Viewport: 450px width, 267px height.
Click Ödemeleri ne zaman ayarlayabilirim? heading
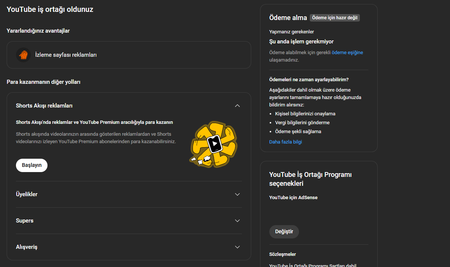[x=309, y=79]
